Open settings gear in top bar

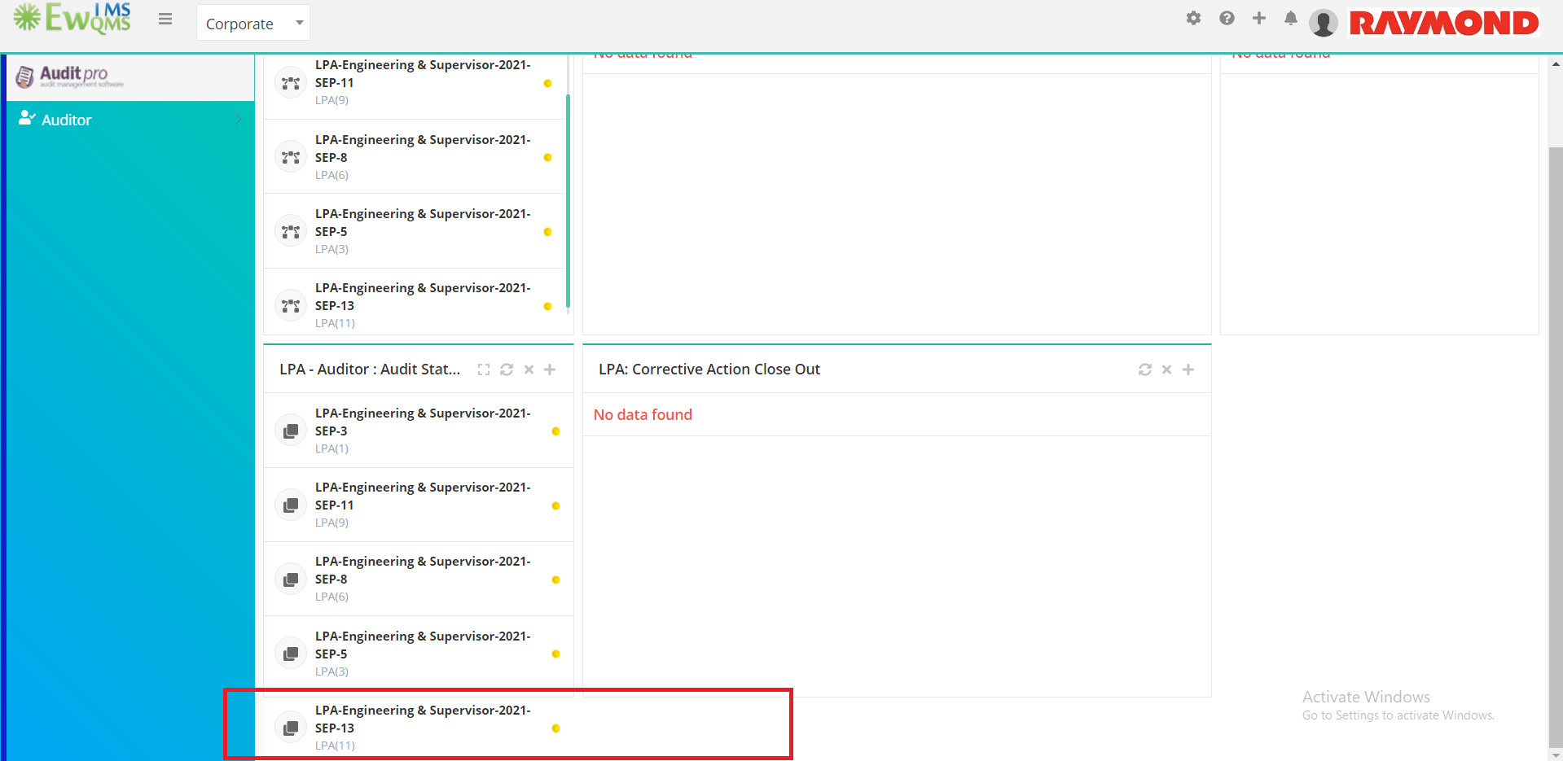1193,18
